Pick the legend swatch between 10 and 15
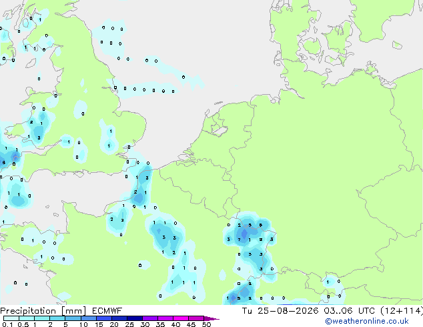 [88, 318]
